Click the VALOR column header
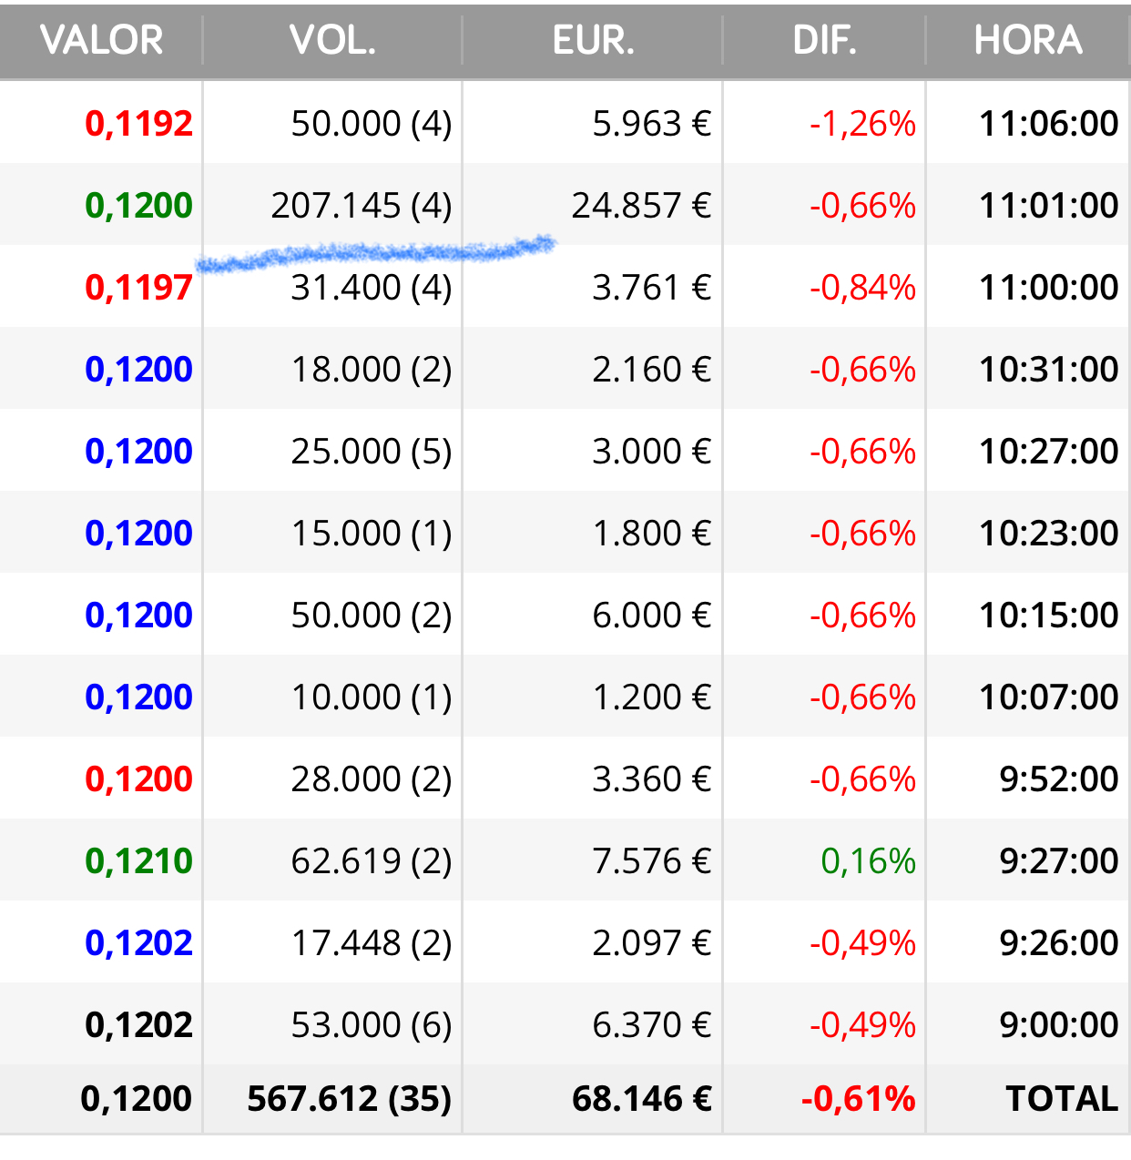 point(101,40)
